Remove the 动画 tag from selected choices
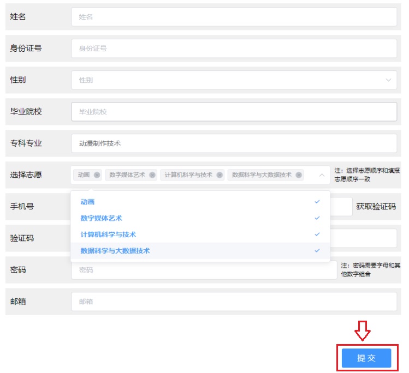Screen dimensions: 409x373 click(x=97, y=175)
